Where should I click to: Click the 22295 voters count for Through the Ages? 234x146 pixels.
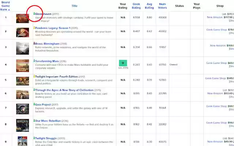click(x=162, y=93)
